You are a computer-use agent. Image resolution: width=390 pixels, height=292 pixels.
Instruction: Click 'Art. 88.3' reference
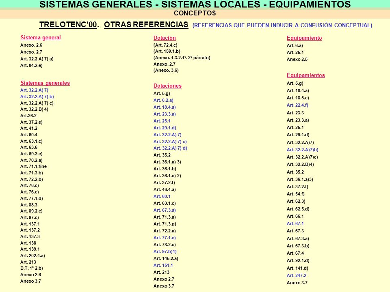coord(29,205)
